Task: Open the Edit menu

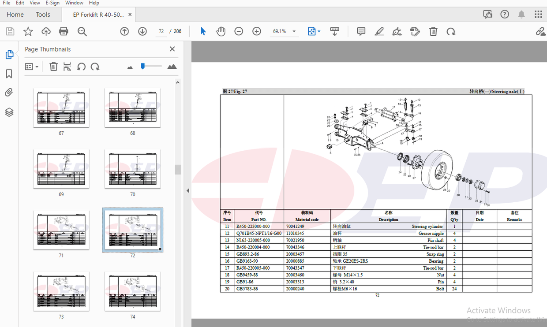Action: (20, 3)
